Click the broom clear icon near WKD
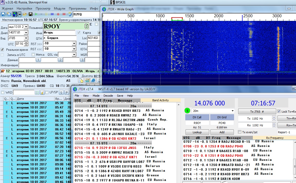296x183 pixels. (x=42, y=92)
